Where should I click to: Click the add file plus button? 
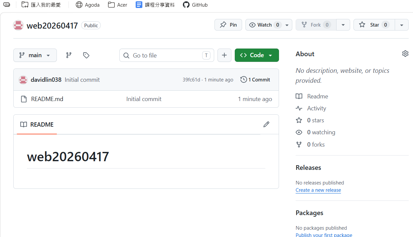[224, 55]
